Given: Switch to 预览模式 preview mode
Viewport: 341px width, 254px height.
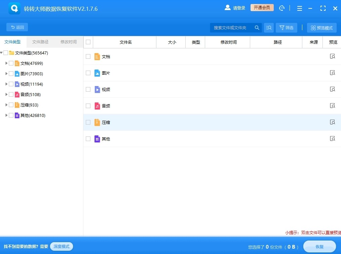Looking at the screenshot, I should [321, 28].
